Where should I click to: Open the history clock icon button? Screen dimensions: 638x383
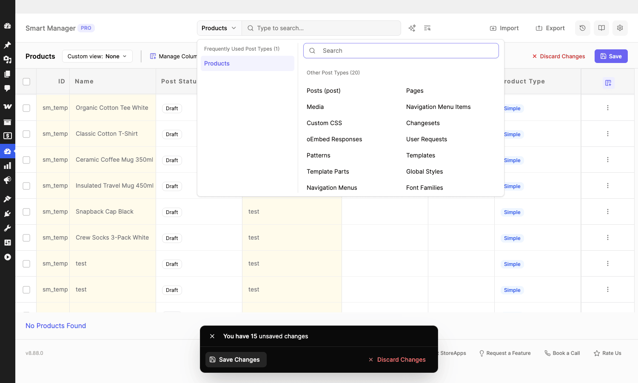pos(583,28)
